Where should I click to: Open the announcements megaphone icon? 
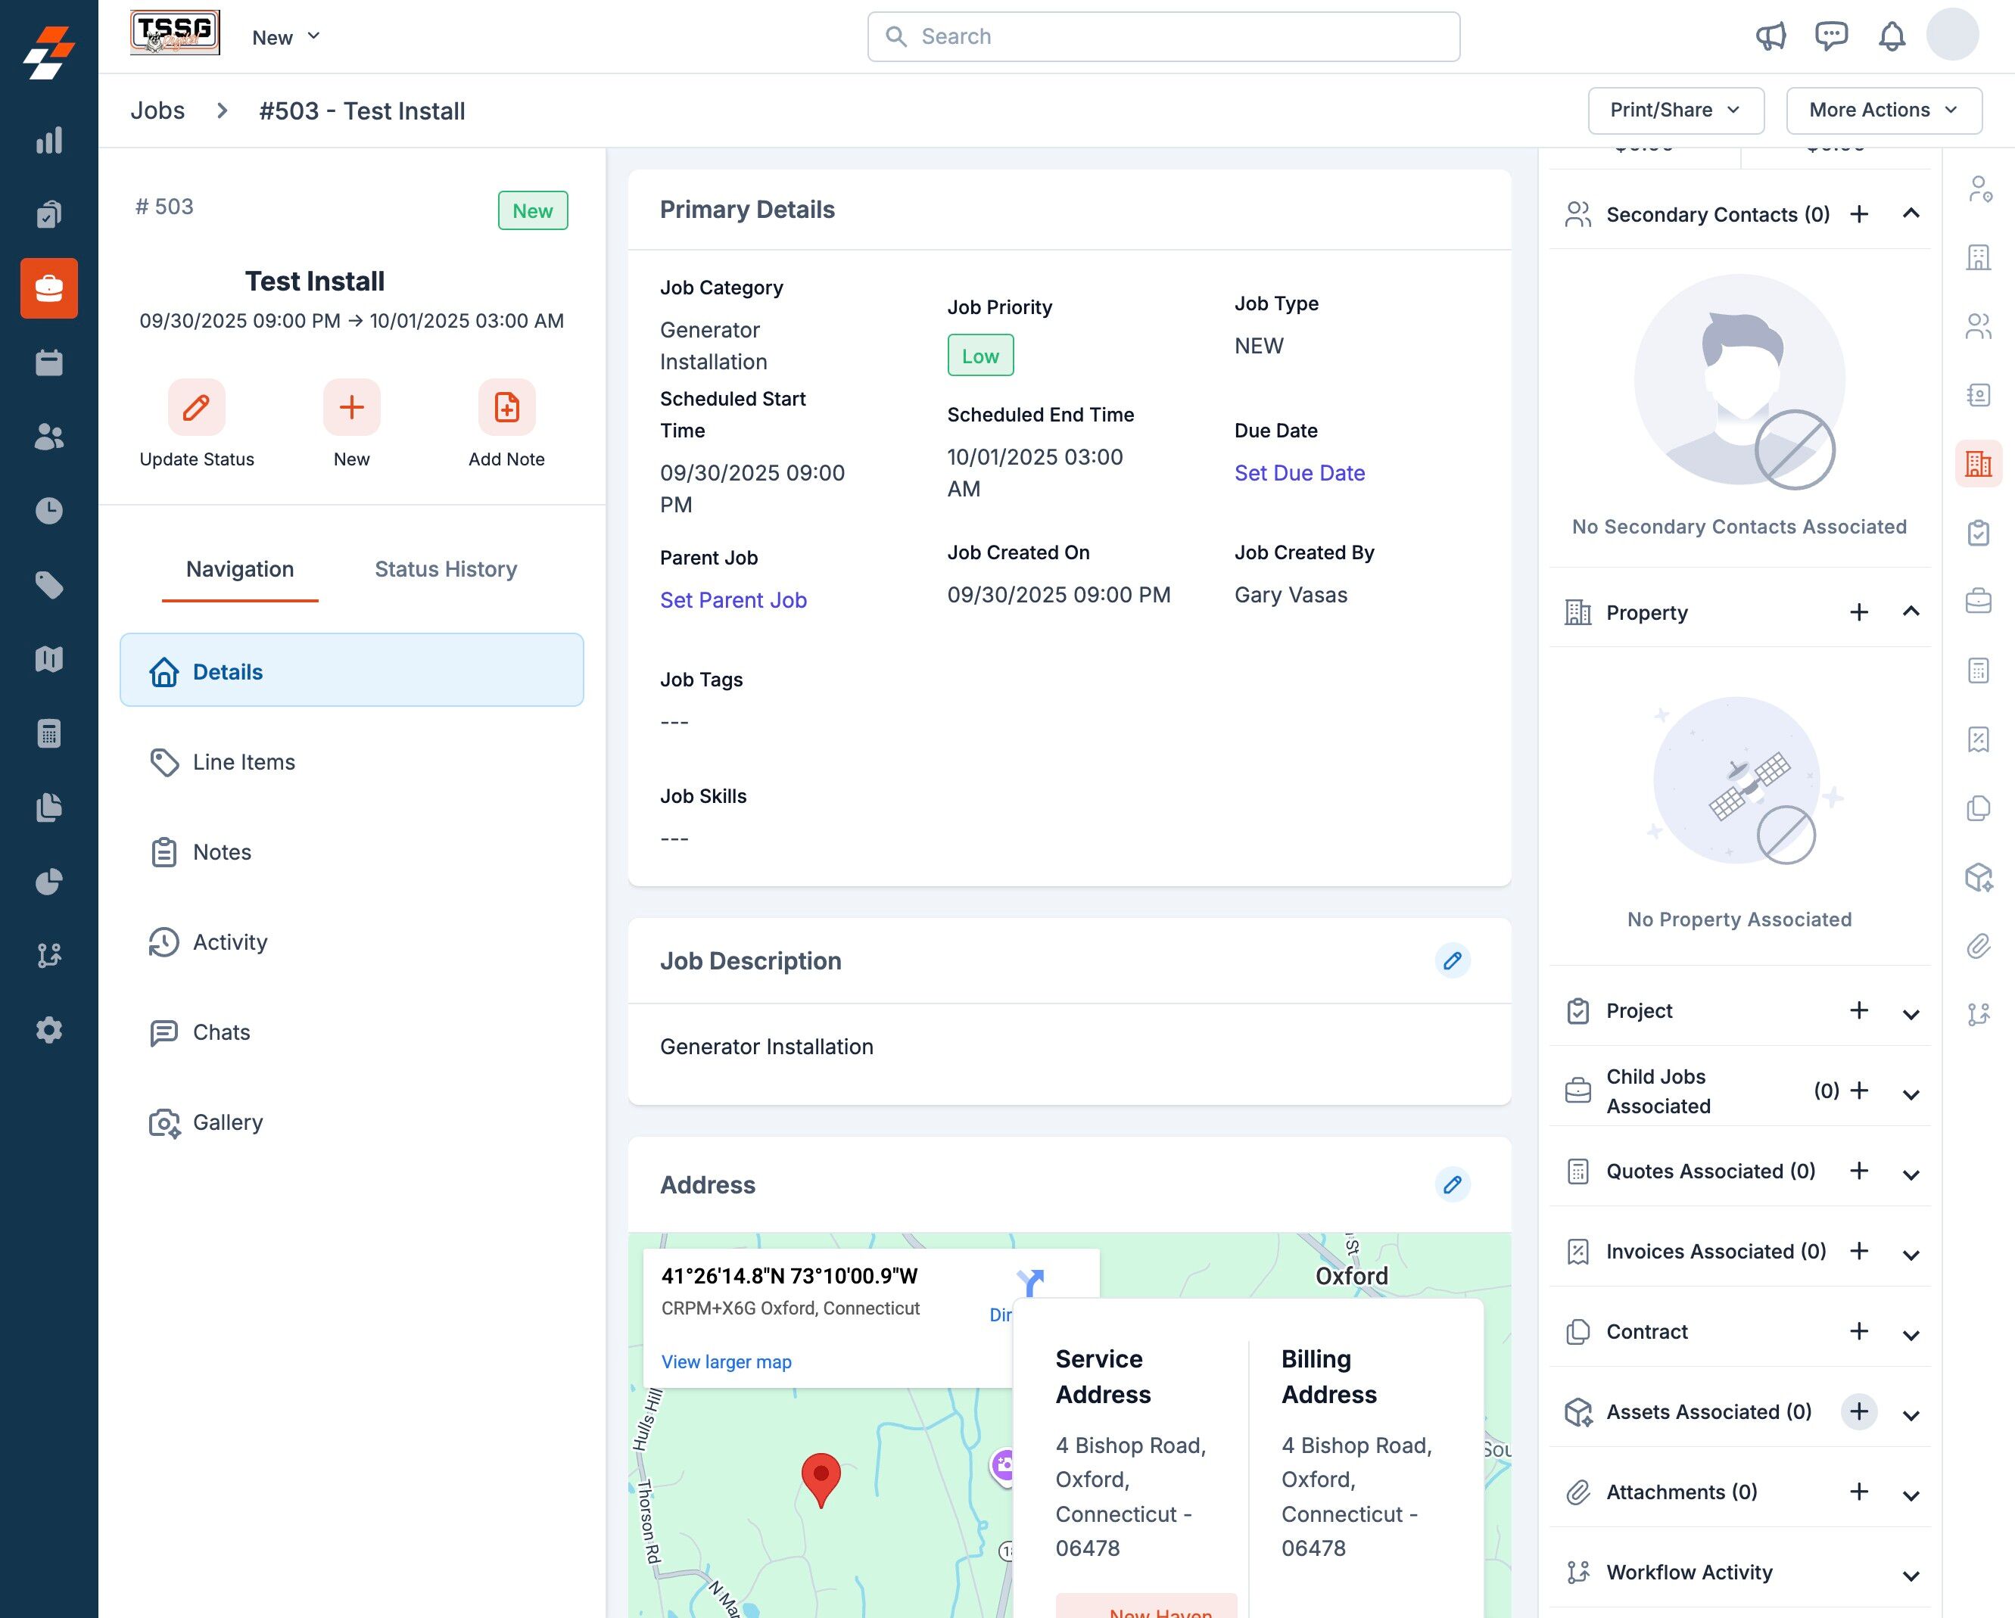1771,36
